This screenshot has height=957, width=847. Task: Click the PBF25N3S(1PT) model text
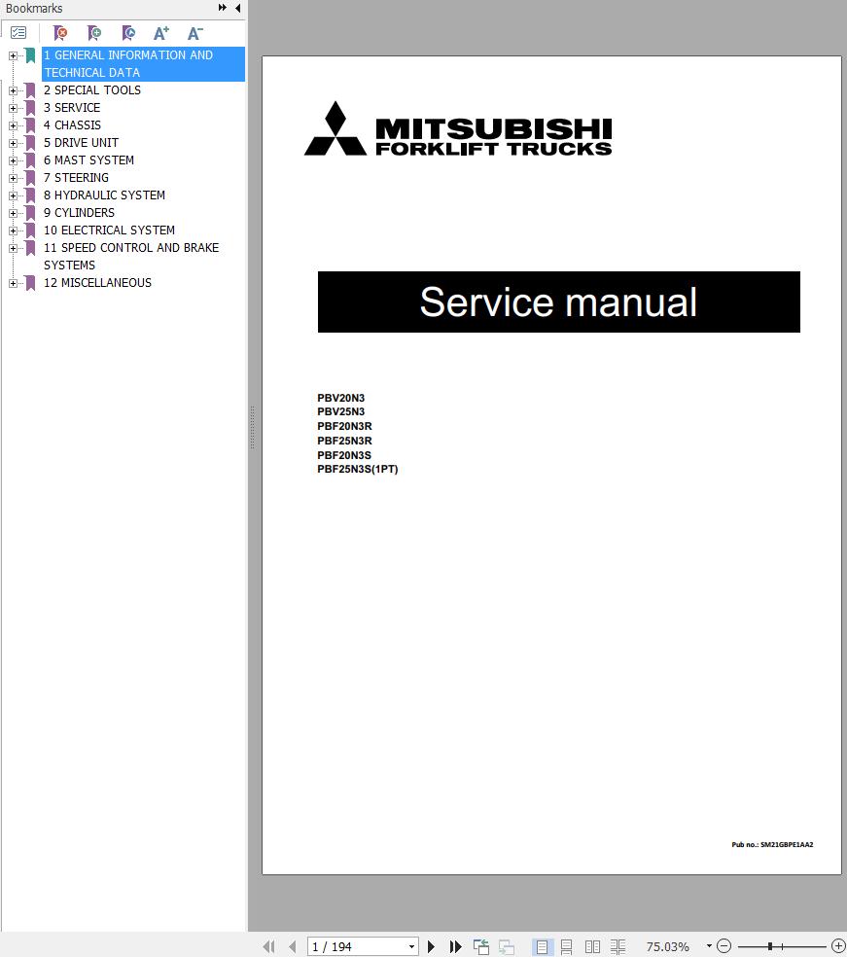pos(358,470)
